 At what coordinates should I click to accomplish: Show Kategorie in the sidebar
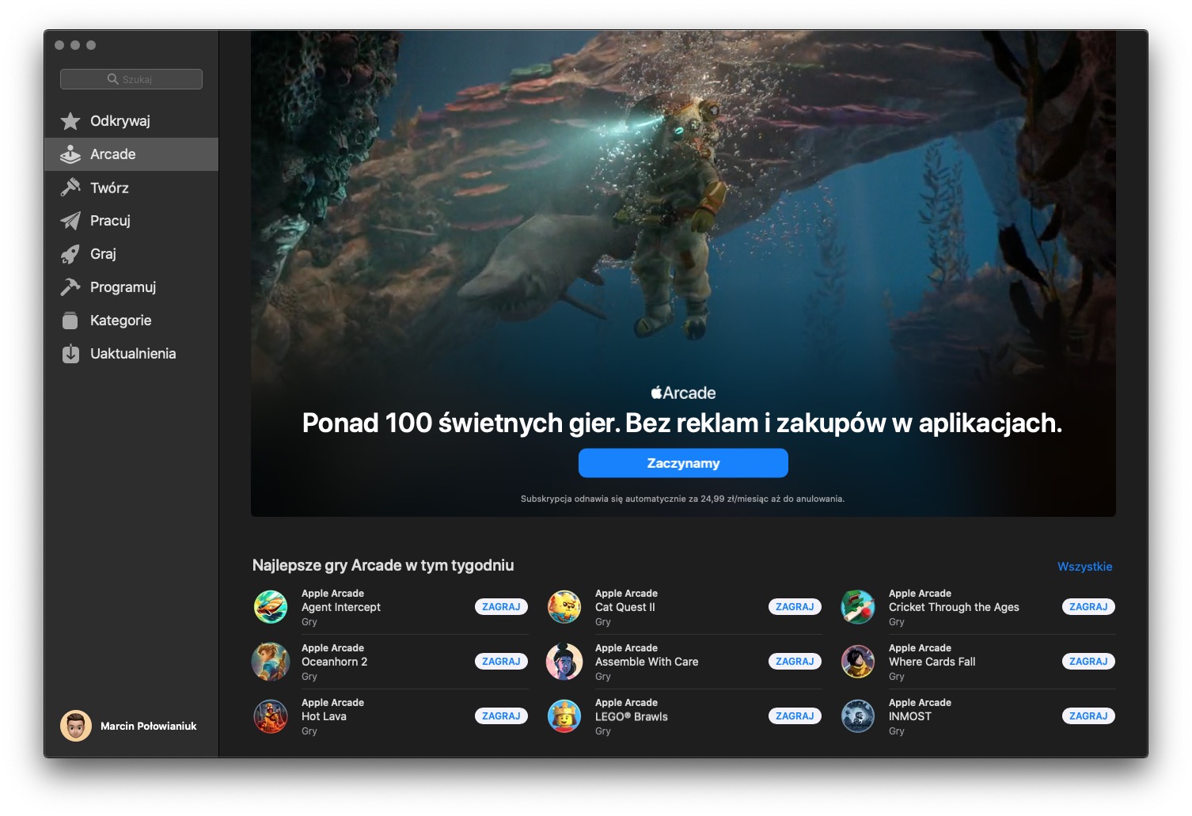[131, 321]
